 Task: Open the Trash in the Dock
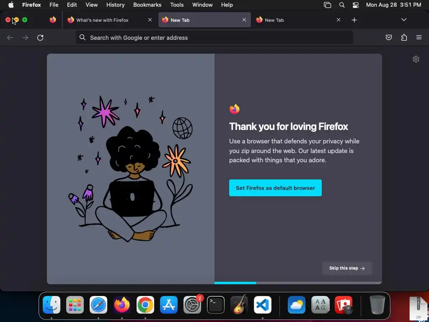tap(377, 305)
